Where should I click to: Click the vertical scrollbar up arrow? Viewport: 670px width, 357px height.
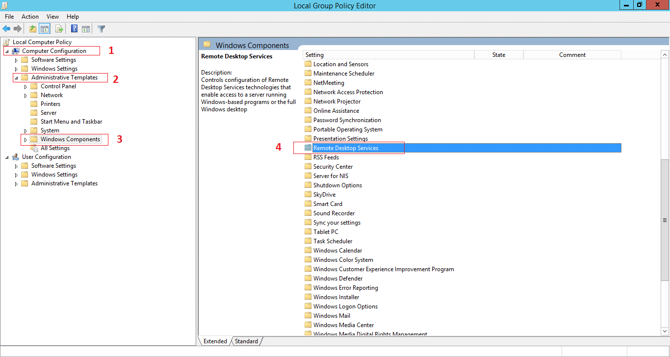tap(665, 54)
